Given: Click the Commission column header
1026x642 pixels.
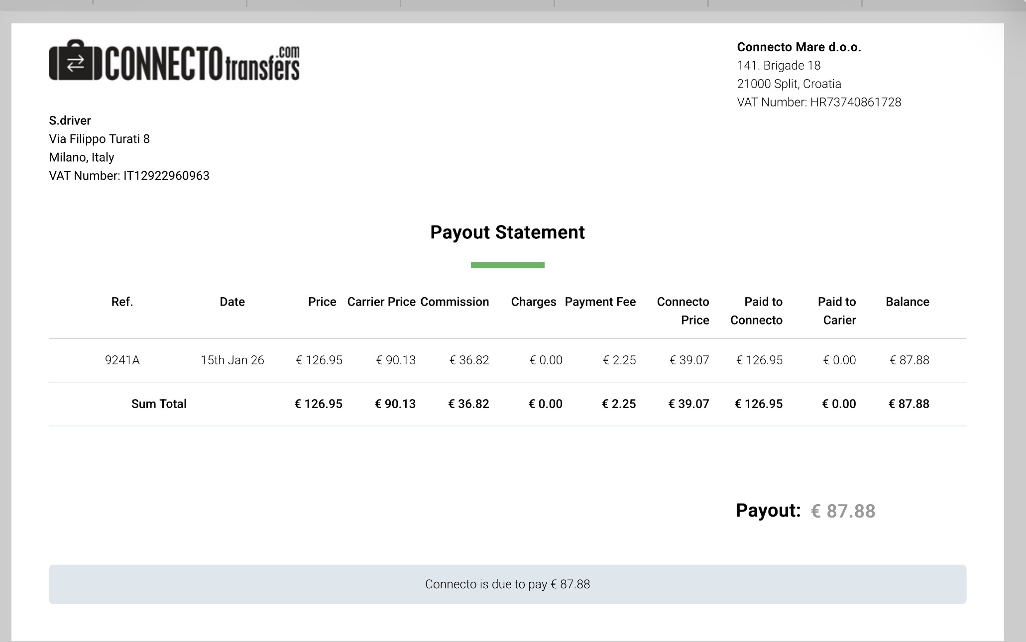Looking at the screenshot, I should 455,302.
